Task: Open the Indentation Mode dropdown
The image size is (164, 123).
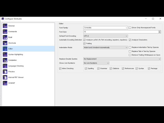Action: point(106,47)
